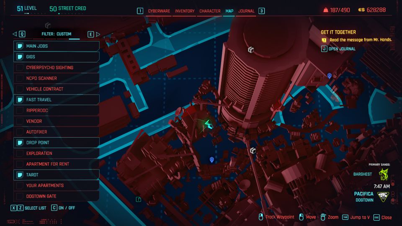Open the Cyberware tab

(x=159, y=11)
